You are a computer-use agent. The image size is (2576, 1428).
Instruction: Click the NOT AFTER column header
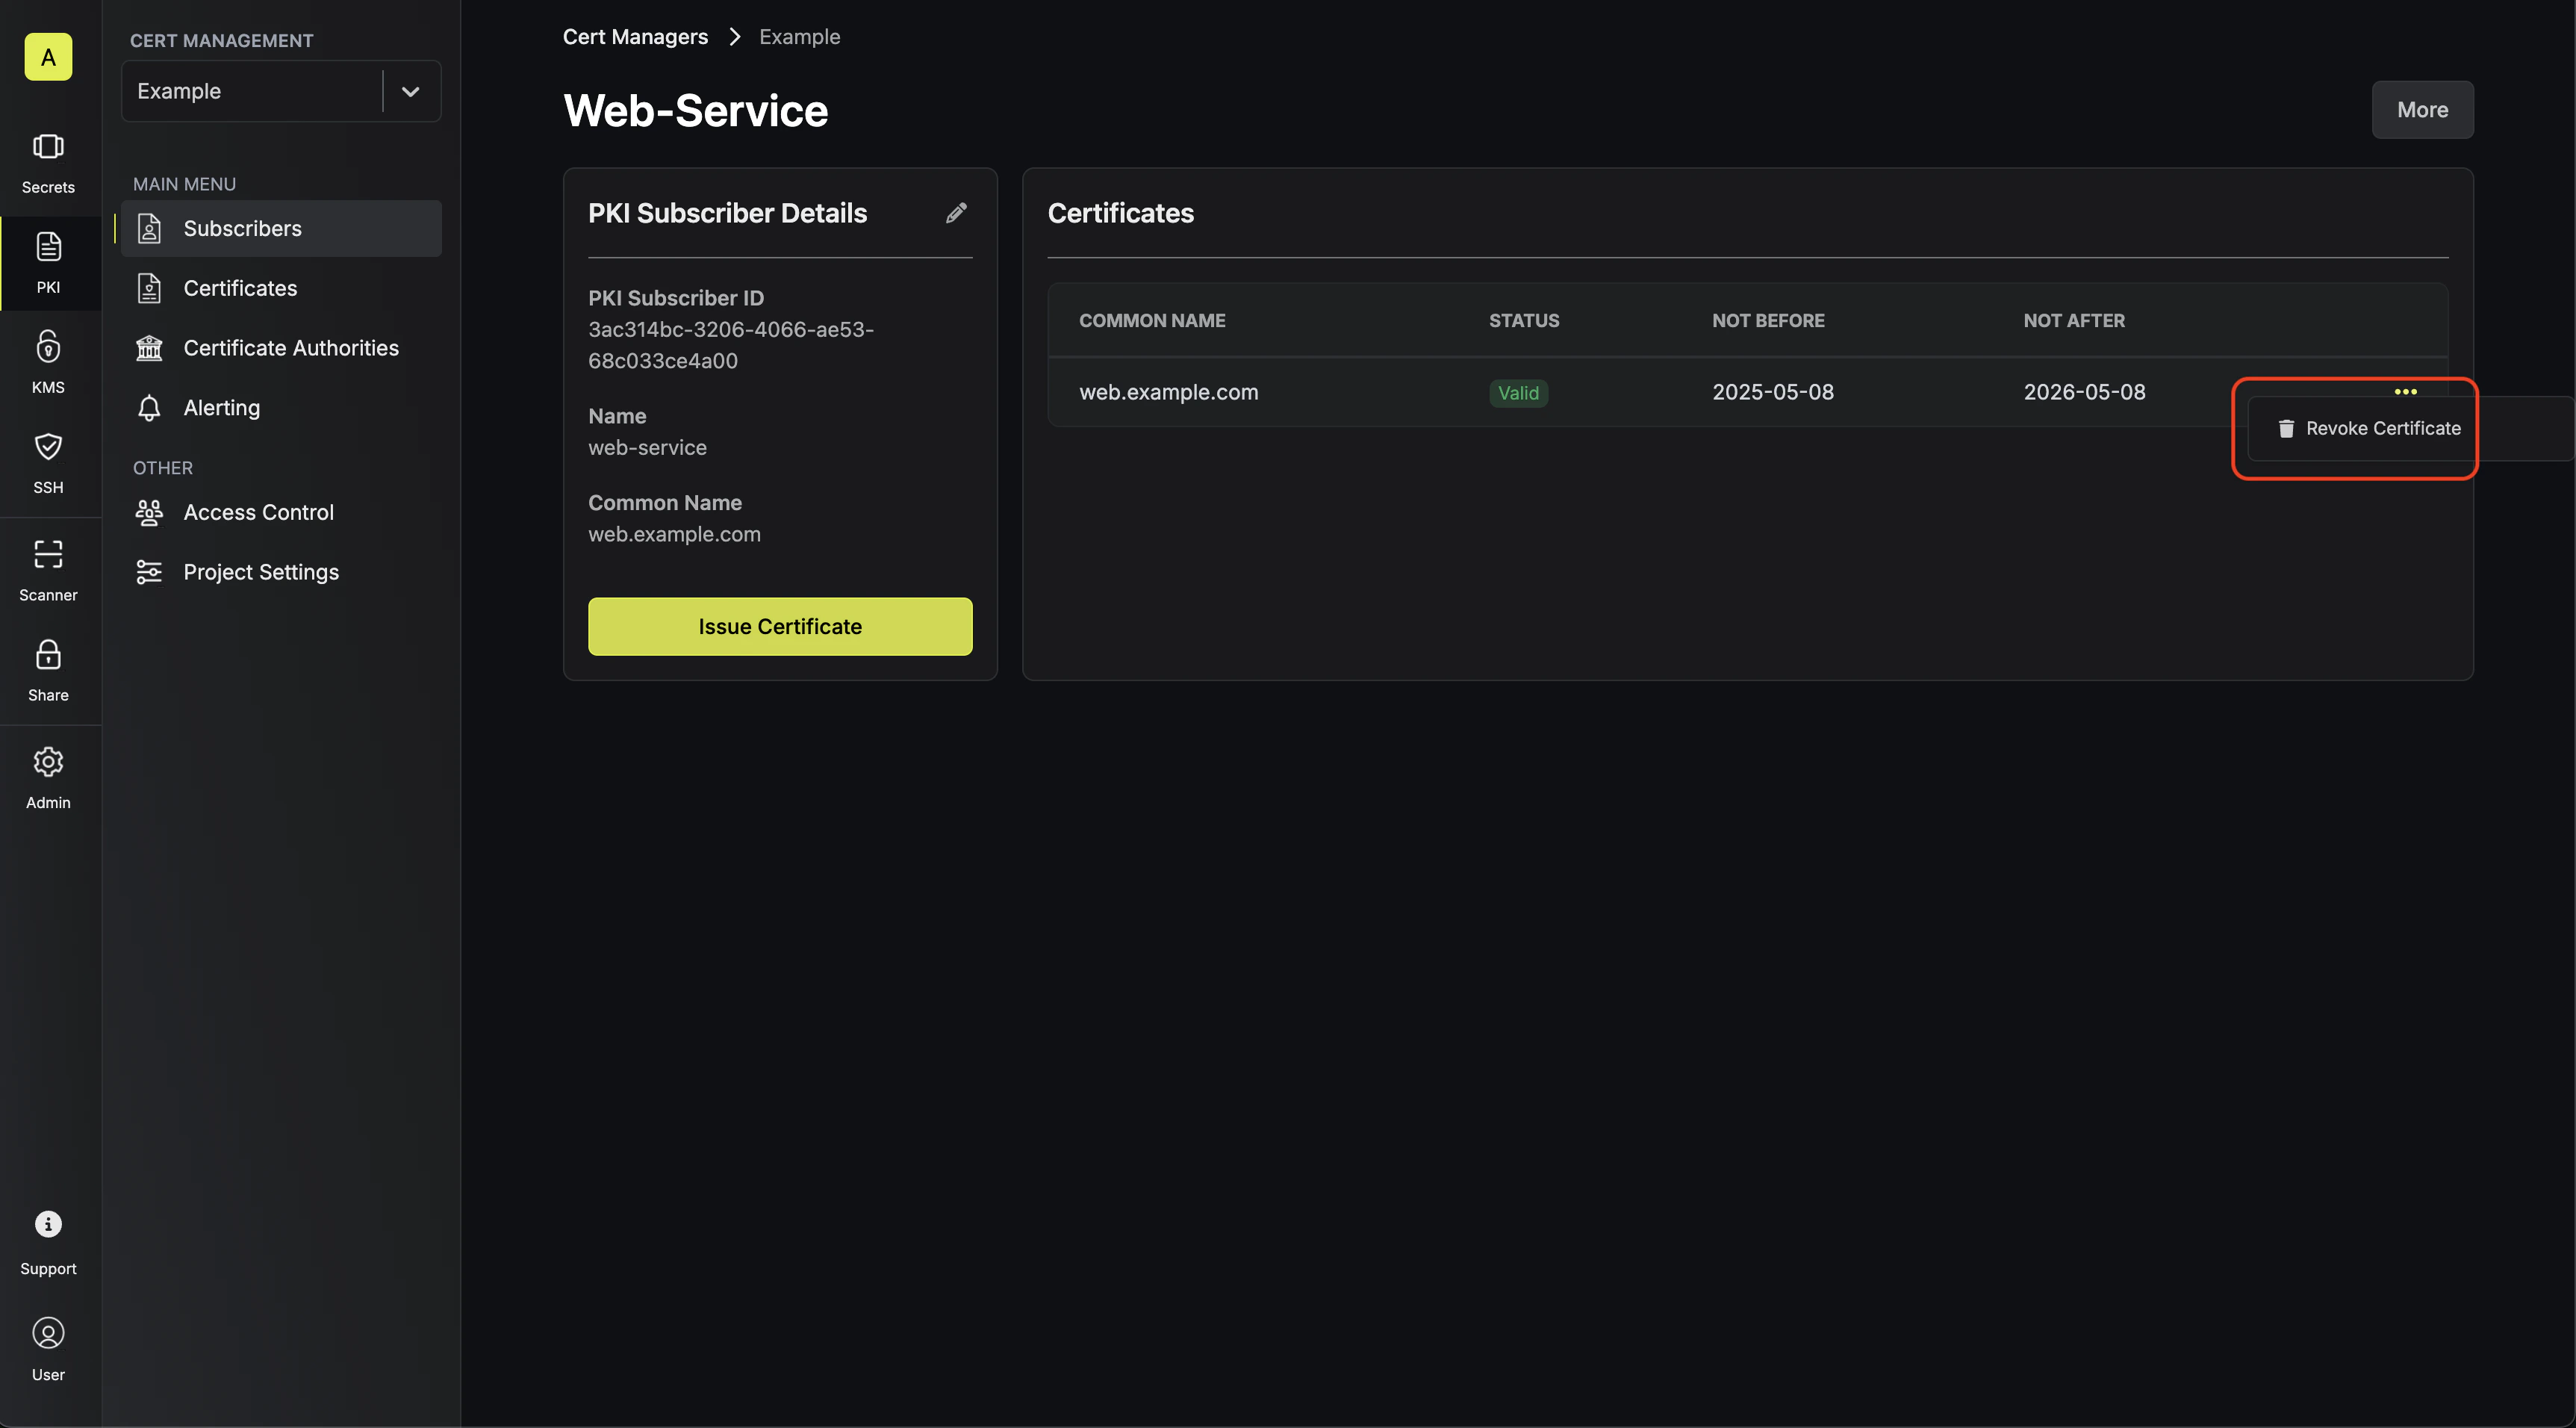2074,321
